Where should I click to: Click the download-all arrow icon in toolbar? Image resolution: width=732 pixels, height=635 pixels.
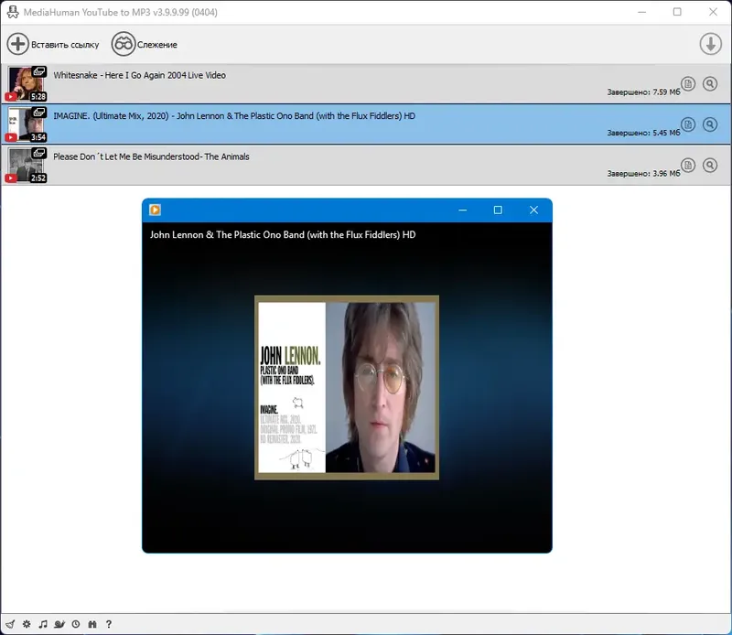coord(711,44)
